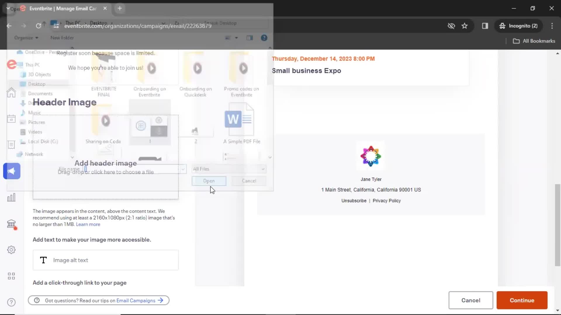
Task: Select the image file named 1
Action: click(150, 123)
